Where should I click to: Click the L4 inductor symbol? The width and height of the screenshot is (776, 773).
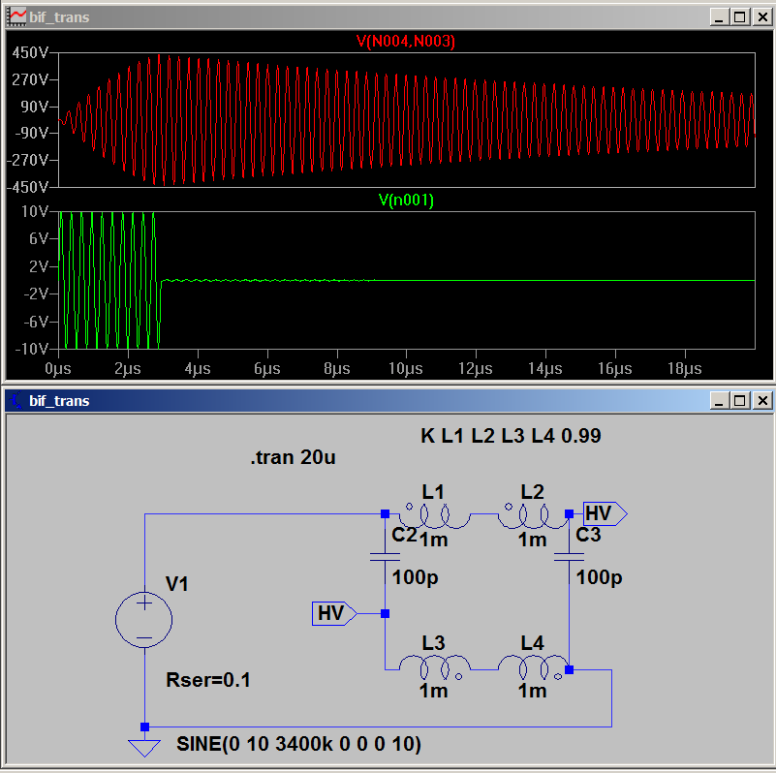(533, 666)
